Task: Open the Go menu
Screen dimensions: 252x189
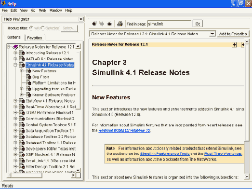Action: click(x=33, y=11)
